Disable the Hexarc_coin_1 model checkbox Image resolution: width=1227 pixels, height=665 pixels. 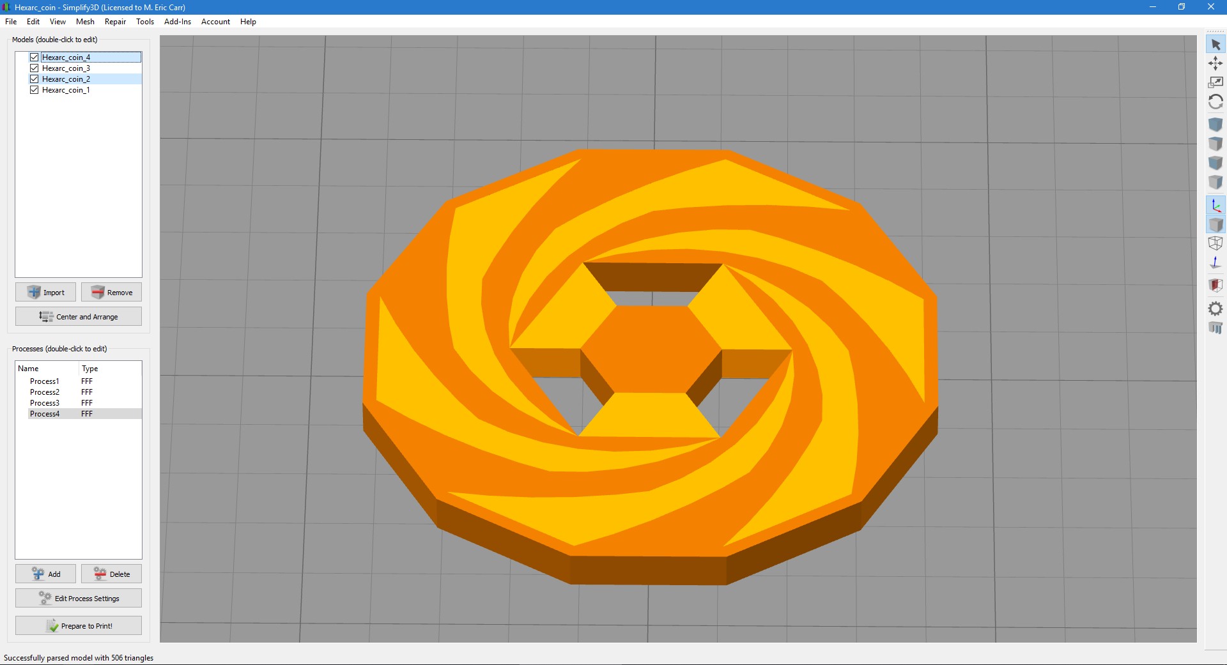coord(35,90)
